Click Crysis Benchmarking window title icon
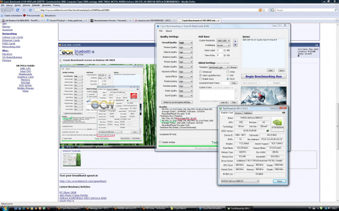 click(158, 26)
